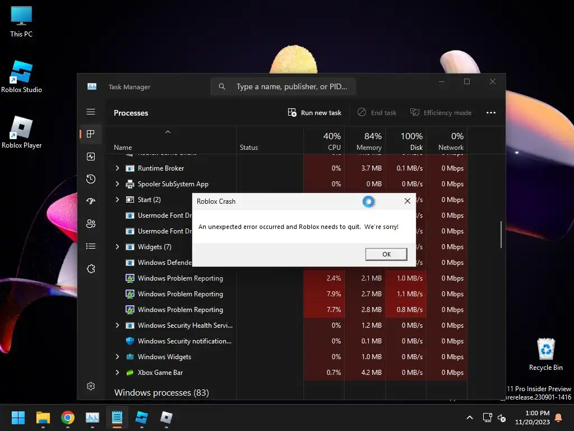Open the Recycle Bin desktop icon
Image resolution: width=574 pixels, height=431 pixels.
pyautogui.click(x=546, y=355)
